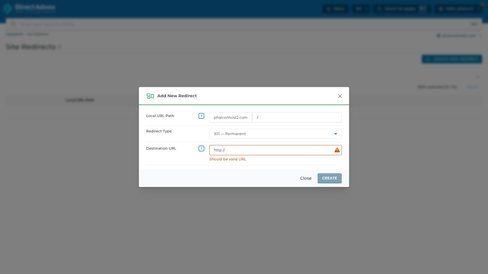Viewport: 488px width, 274px height.
Task: Click the Local URL Path label
Action: click(160, 116)
